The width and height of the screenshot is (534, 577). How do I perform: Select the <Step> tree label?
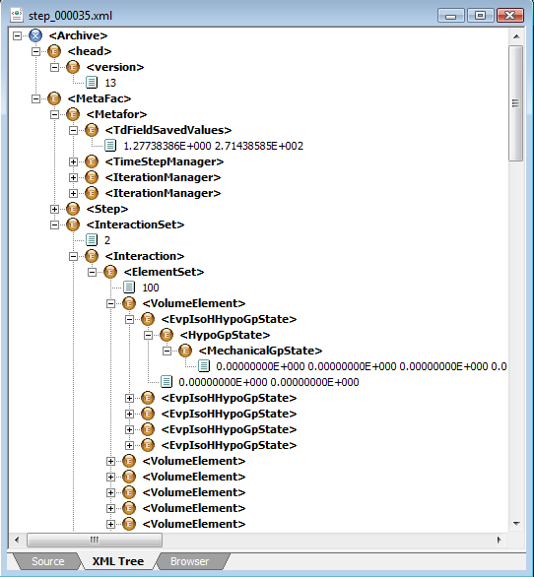pos(107,209)
